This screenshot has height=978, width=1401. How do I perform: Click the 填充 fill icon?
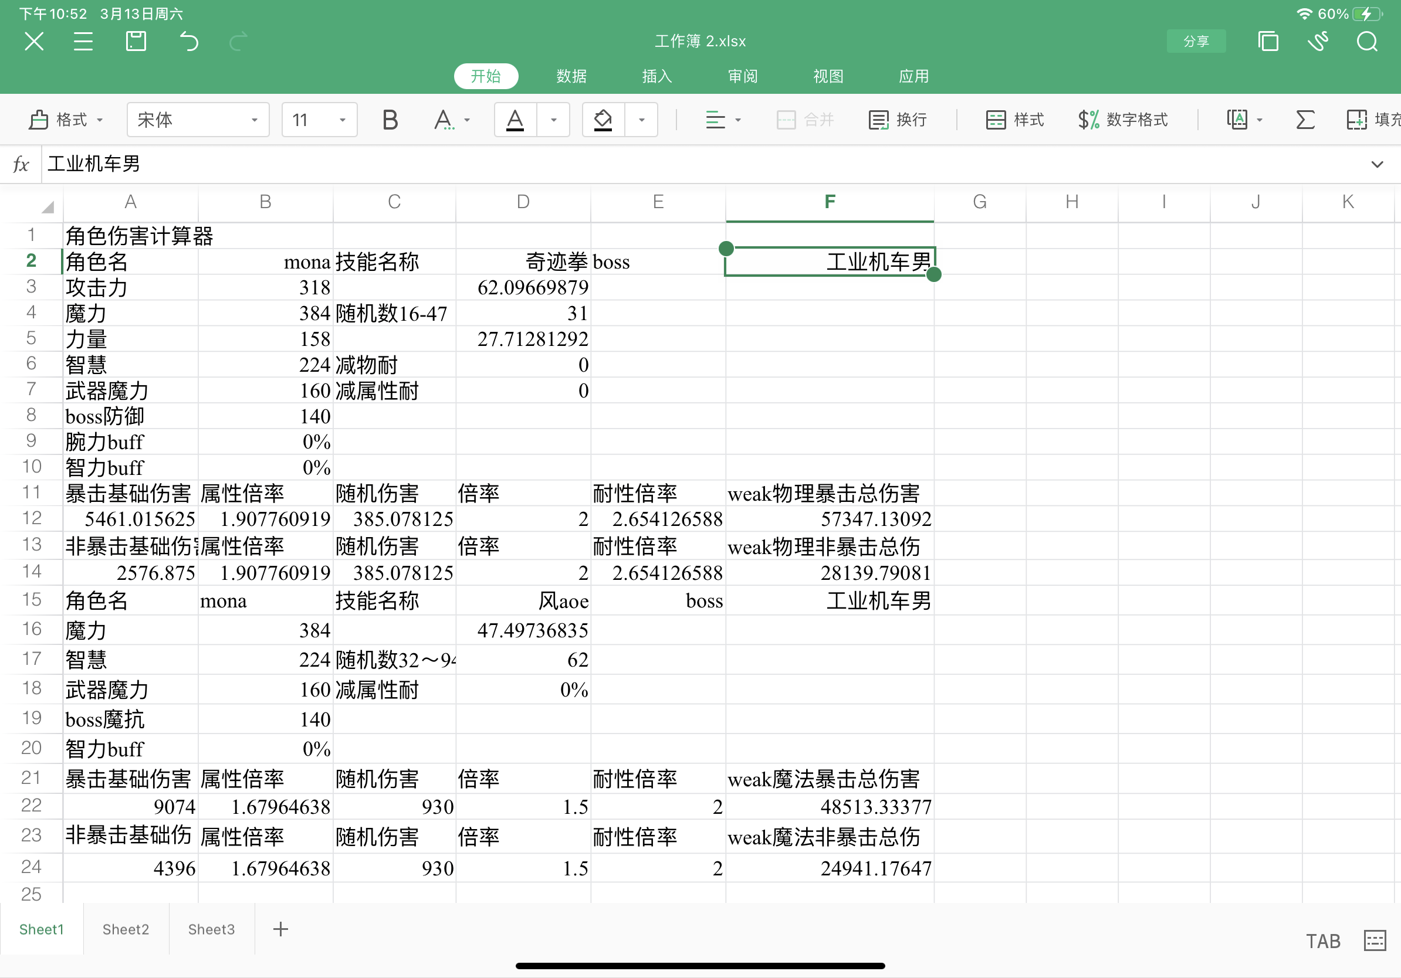[1372, 120]
